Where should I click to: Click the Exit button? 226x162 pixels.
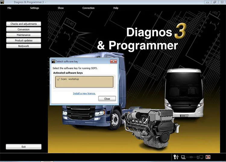point(24,147)
